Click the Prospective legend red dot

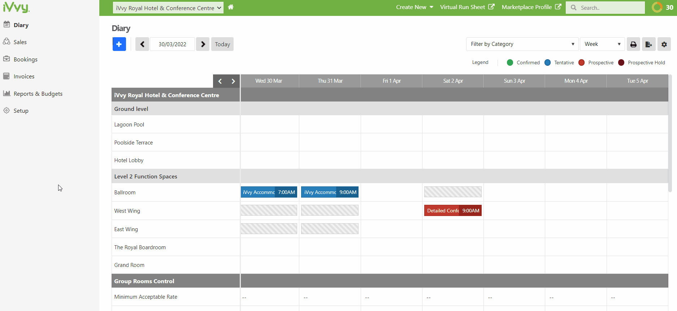581,62
